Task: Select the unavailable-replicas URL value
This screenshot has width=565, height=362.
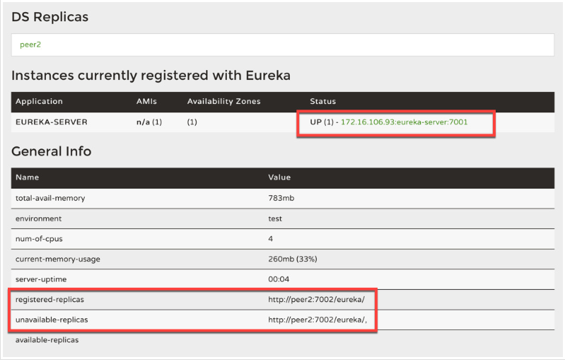Action: [x=318, y=320]
